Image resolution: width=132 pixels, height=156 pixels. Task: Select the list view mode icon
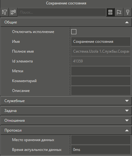tap(110, 12)
